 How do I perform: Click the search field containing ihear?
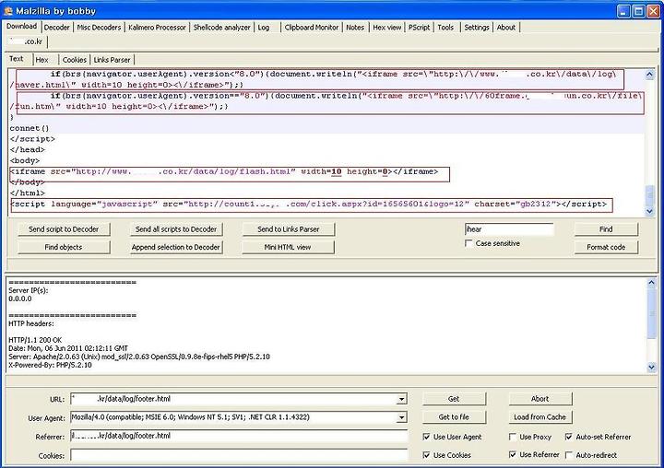pos(509,229)
